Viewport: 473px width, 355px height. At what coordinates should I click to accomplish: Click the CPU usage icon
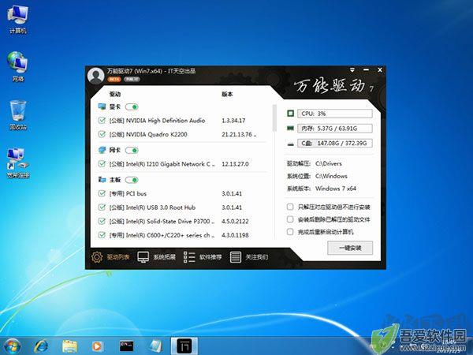point(290,113)
